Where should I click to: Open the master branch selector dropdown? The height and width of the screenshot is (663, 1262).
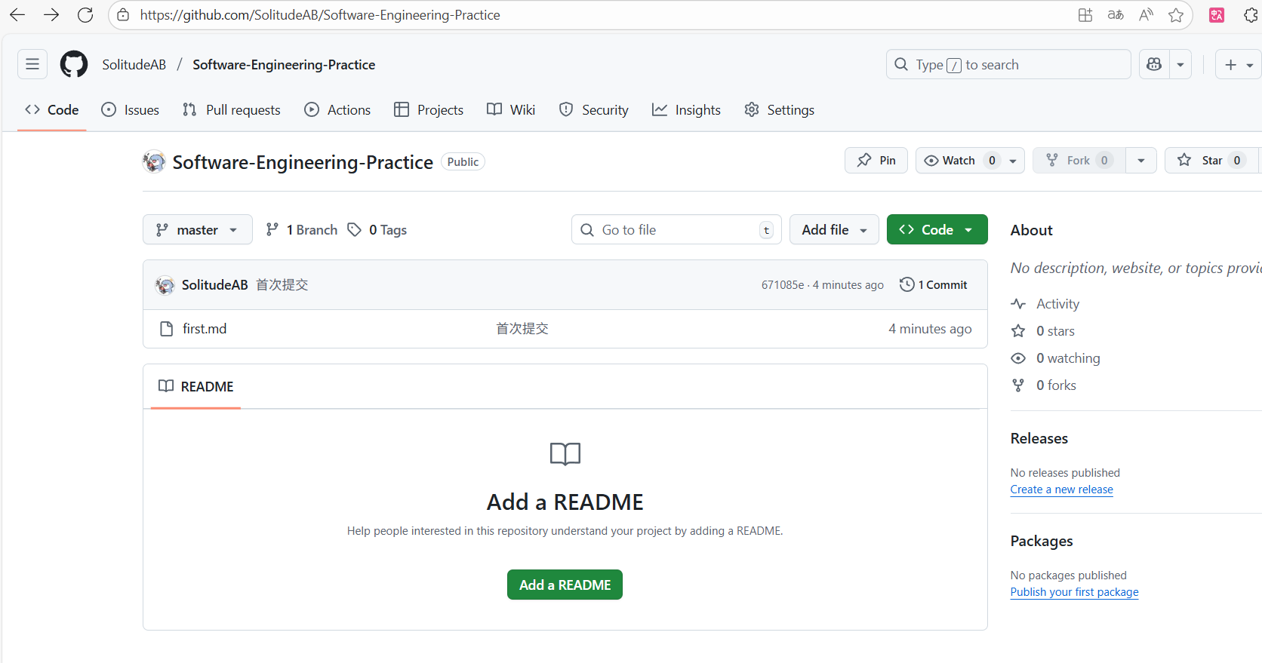[198, 229]
